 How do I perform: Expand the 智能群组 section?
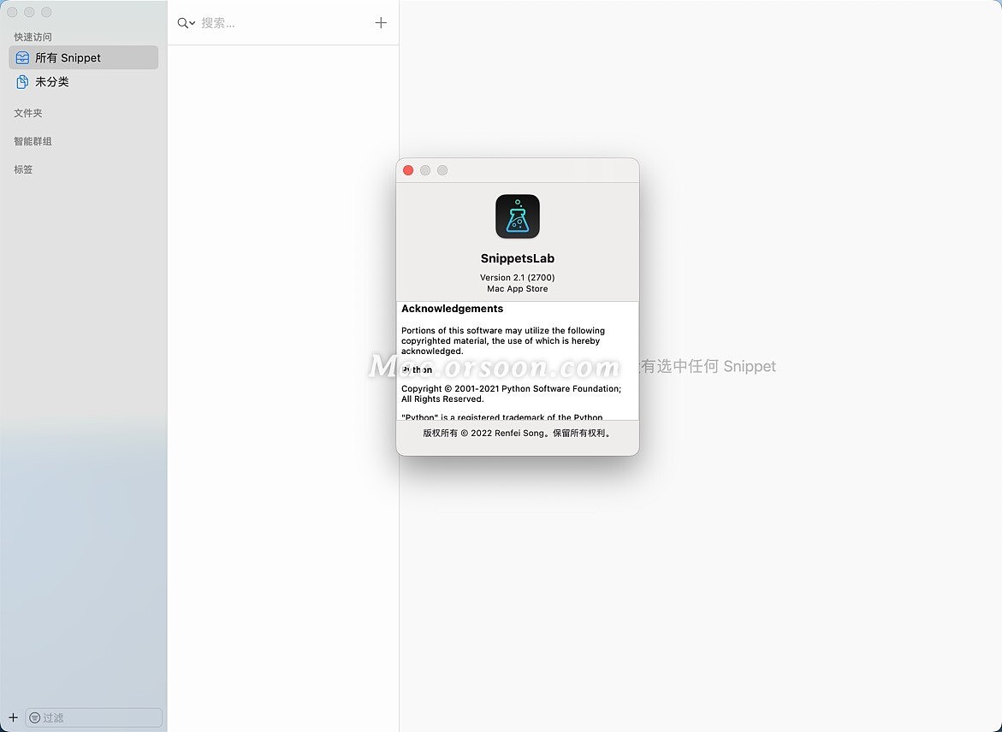(x=33, y=140)
